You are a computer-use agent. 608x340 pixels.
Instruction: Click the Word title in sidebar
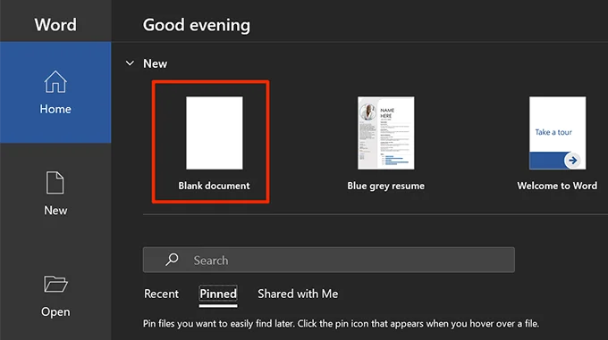pyautogui.click(x=55, y=25)
